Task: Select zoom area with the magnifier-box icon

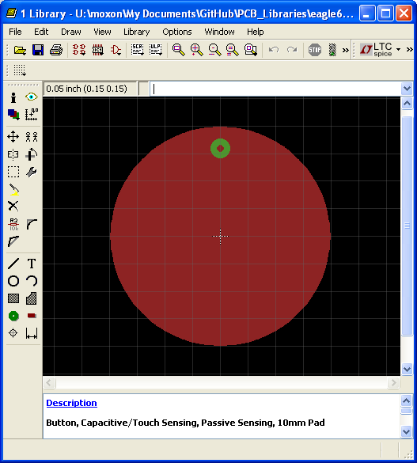Action: pyautogui.click(x=251, y=50)
